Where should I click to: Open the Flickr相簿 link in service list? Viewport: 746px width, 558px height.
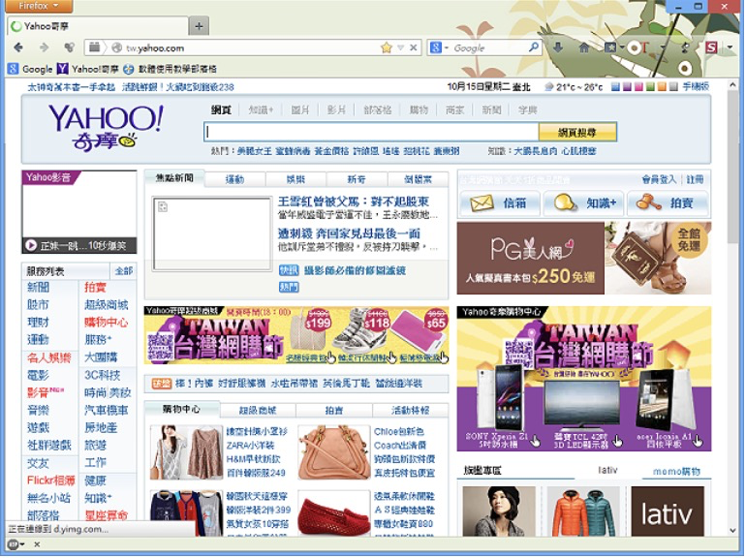[x=51, y=480]
